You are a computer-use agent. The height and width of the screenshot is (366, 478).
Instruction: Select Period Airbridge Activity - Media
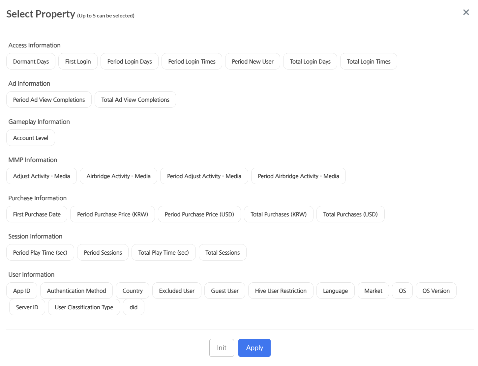pos(298,176)
